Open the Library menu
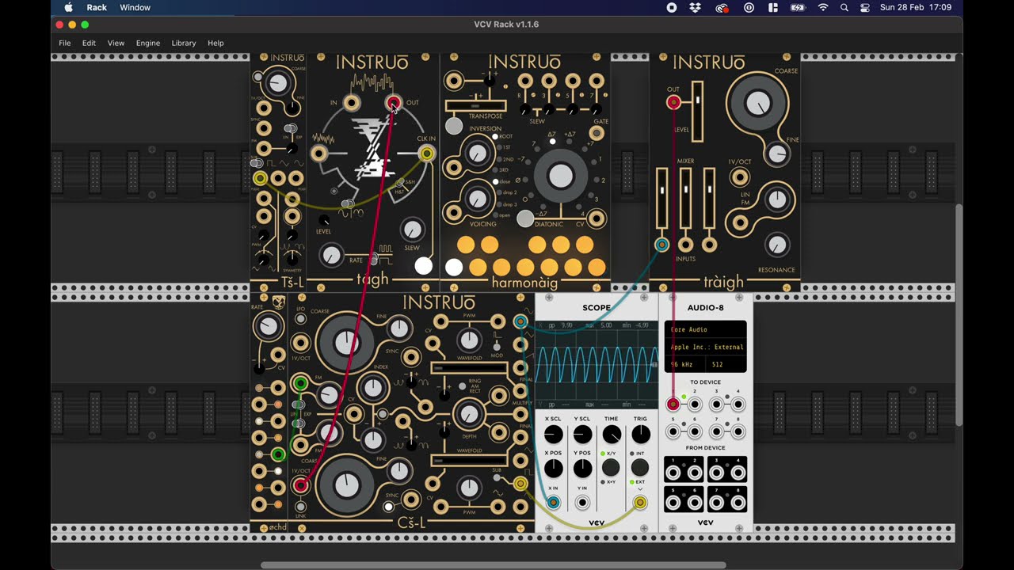This screenshot has height=570, width=1014. (184, 43)
